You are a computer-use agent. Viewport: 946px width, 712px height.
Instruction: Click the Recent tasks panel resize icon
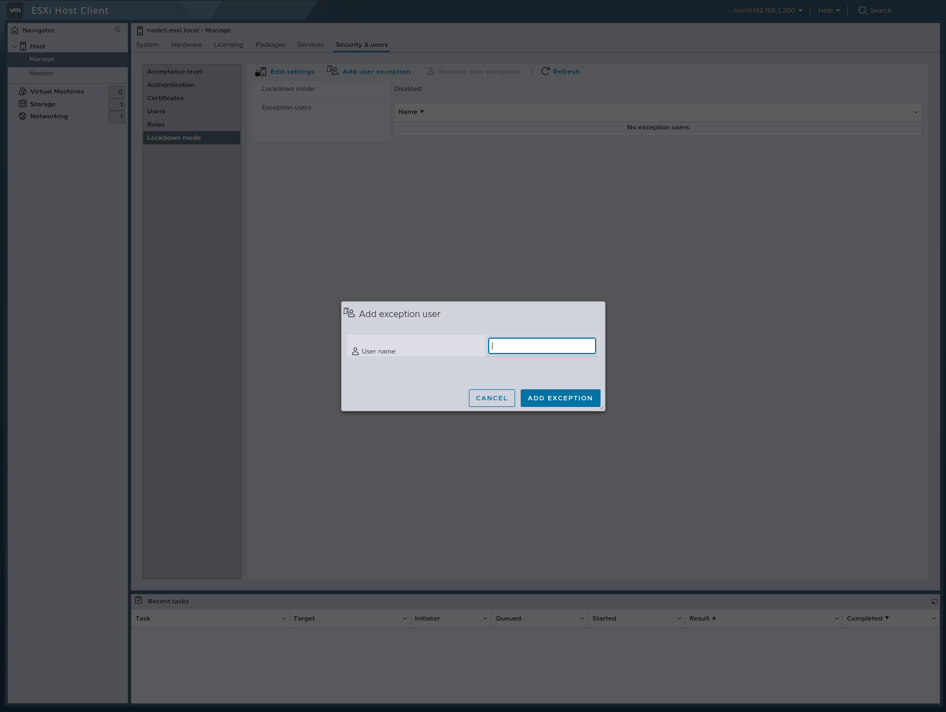coord(934,601)
